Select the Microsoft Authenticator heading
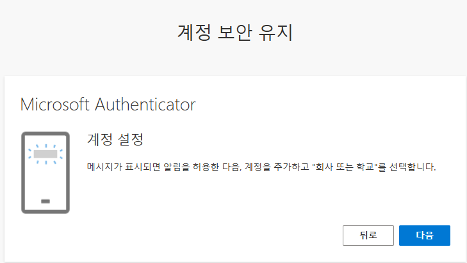 click(x=108, y=104)
